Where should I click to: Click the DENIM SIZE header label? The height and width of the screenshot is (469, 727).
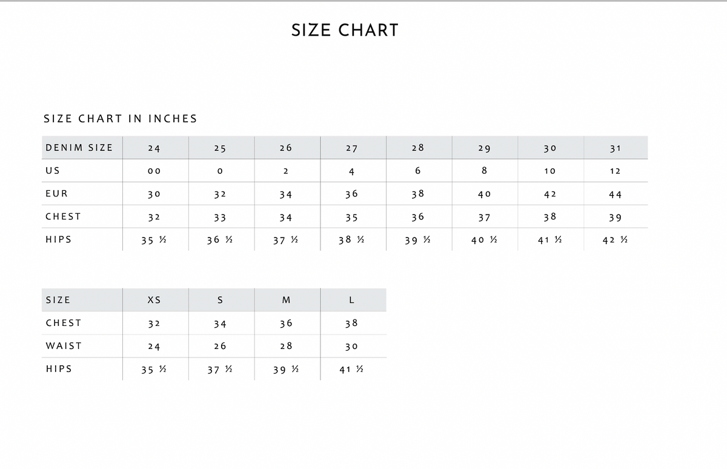point(79,147)
